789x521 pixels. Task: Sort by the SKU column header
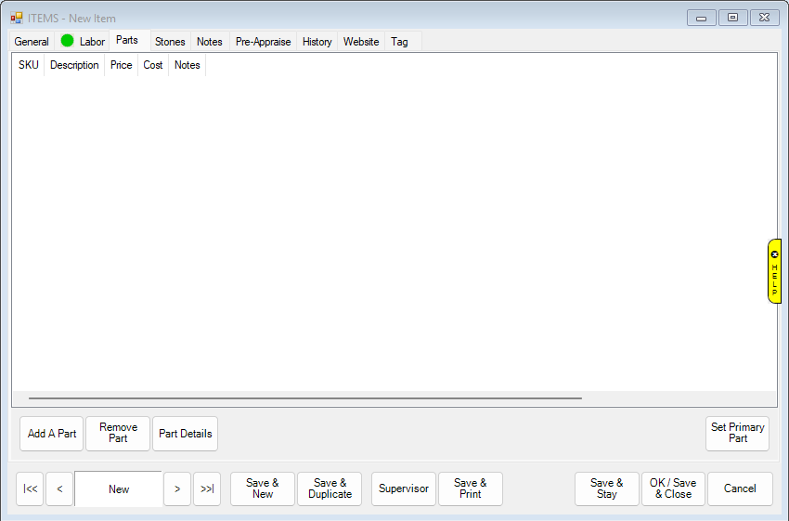point(29,65)
